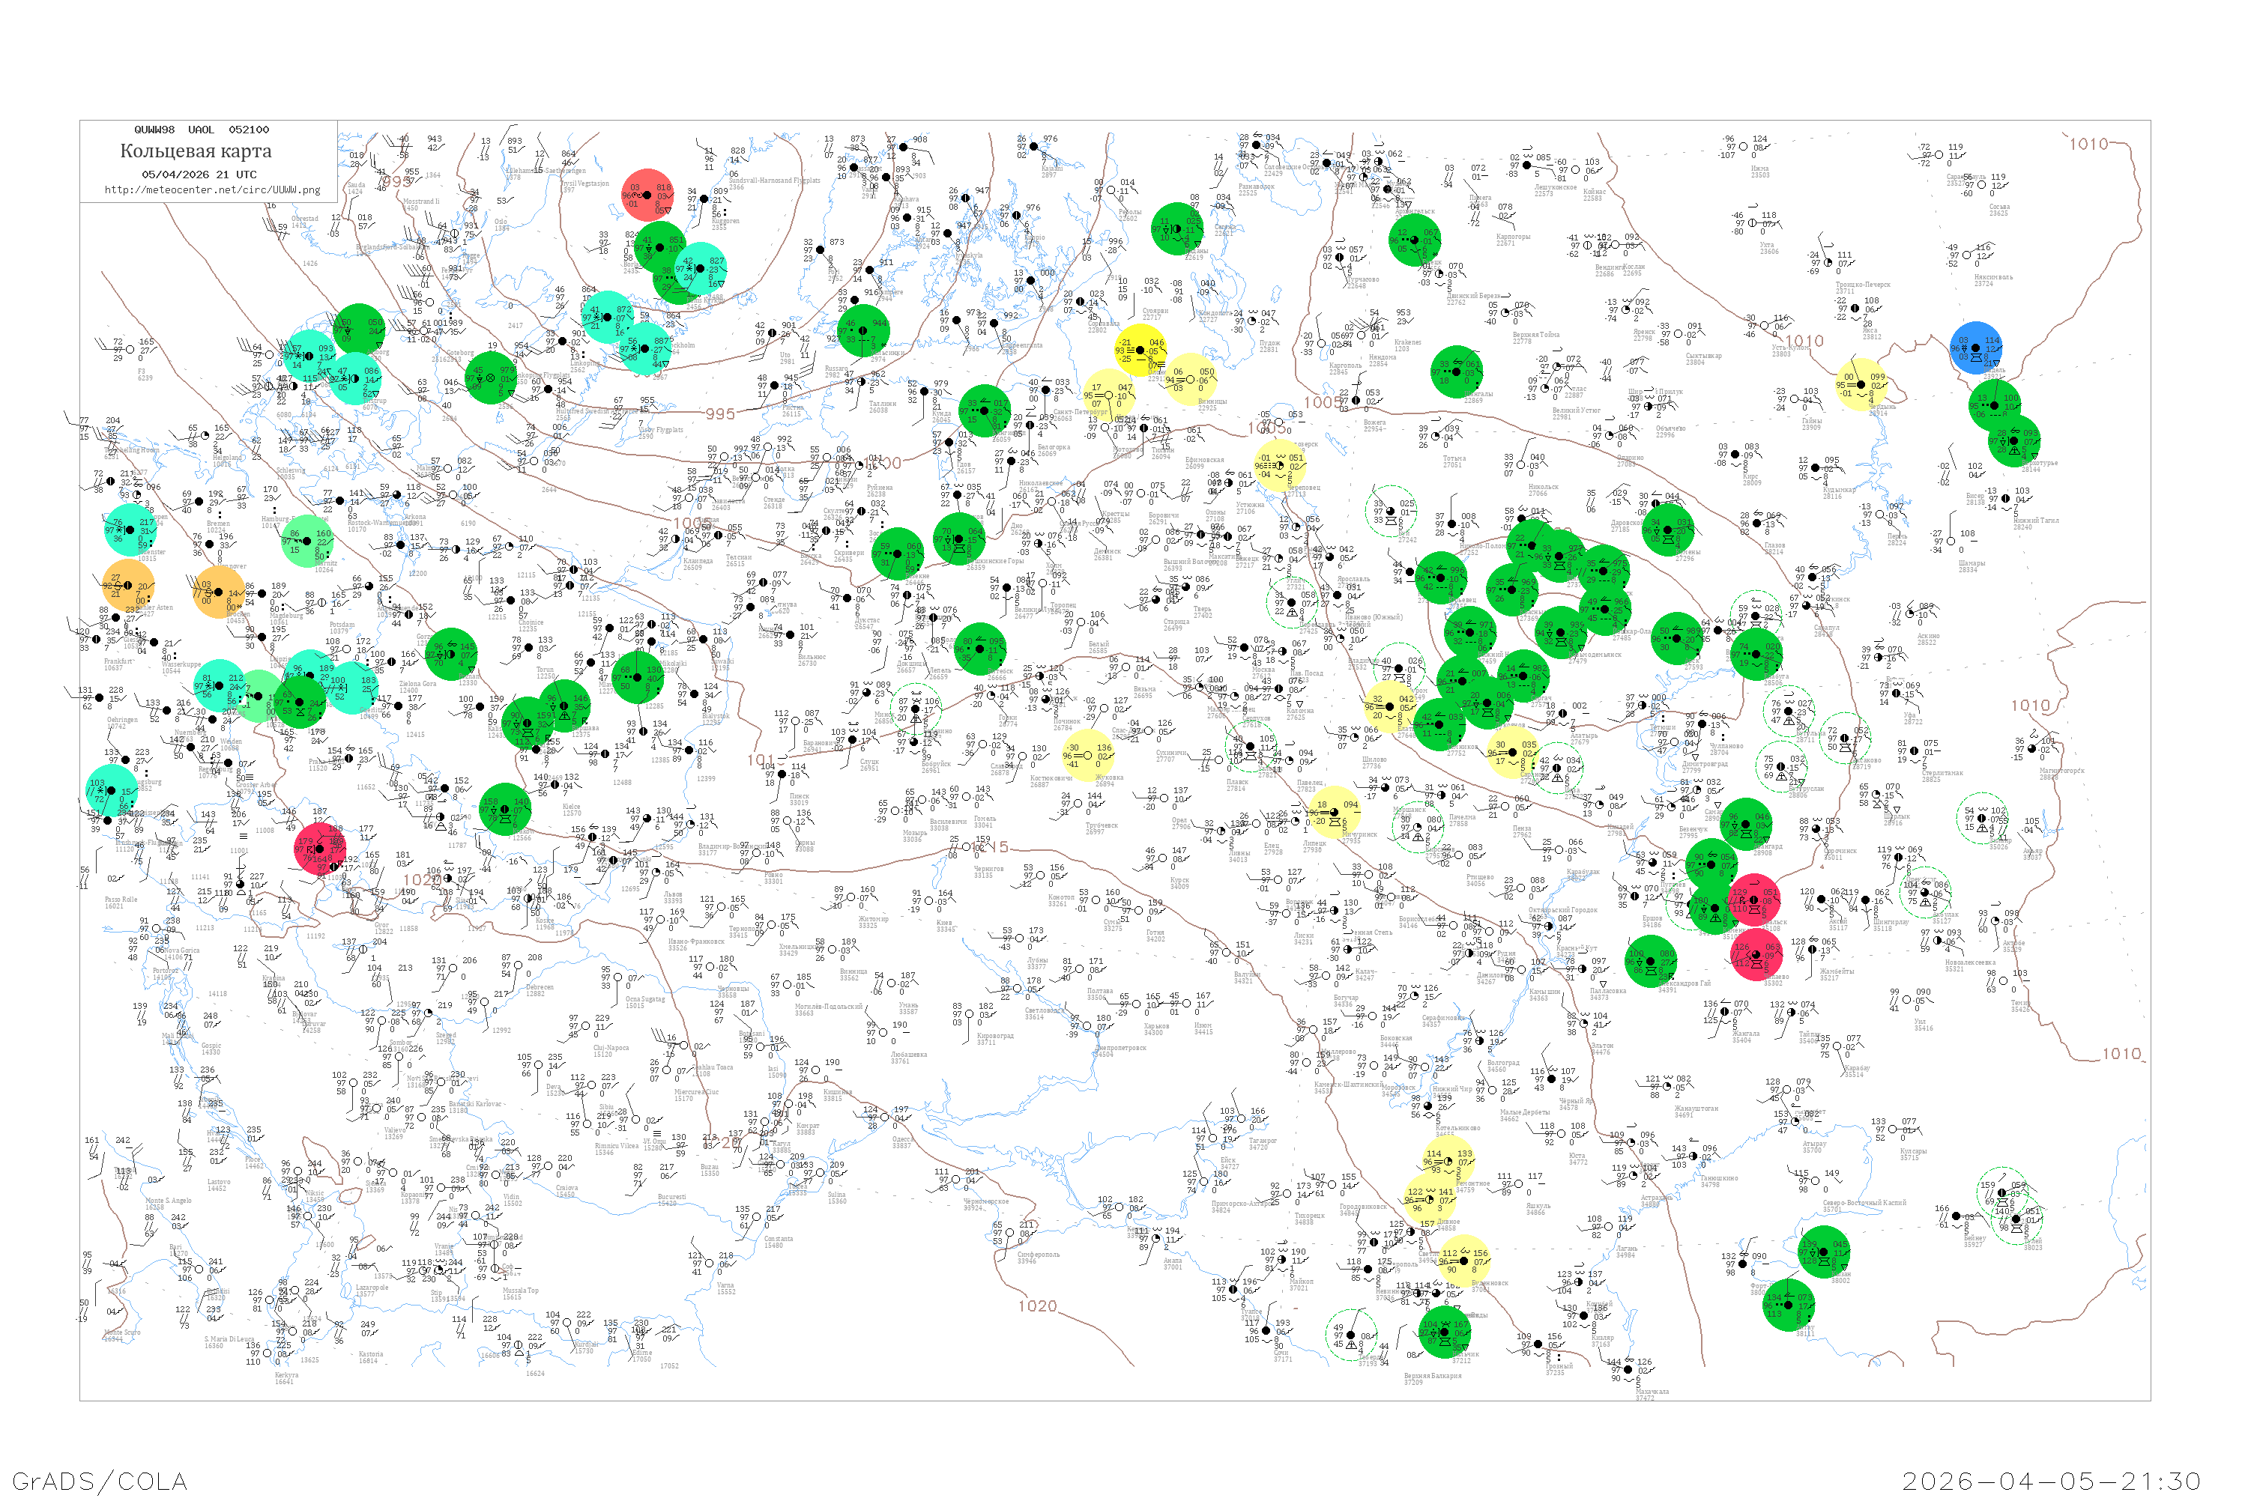Click the 1005 isobar label
Viewport: 2248px width, 1498px height.
tap(1324, 402)
